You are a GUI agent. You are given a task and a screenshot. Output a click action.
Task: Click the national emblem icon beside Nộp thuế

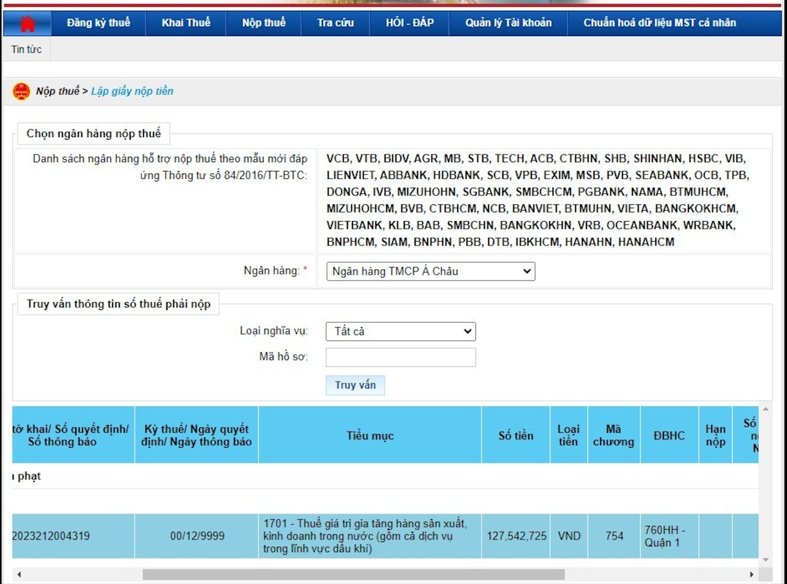[22, 91]
